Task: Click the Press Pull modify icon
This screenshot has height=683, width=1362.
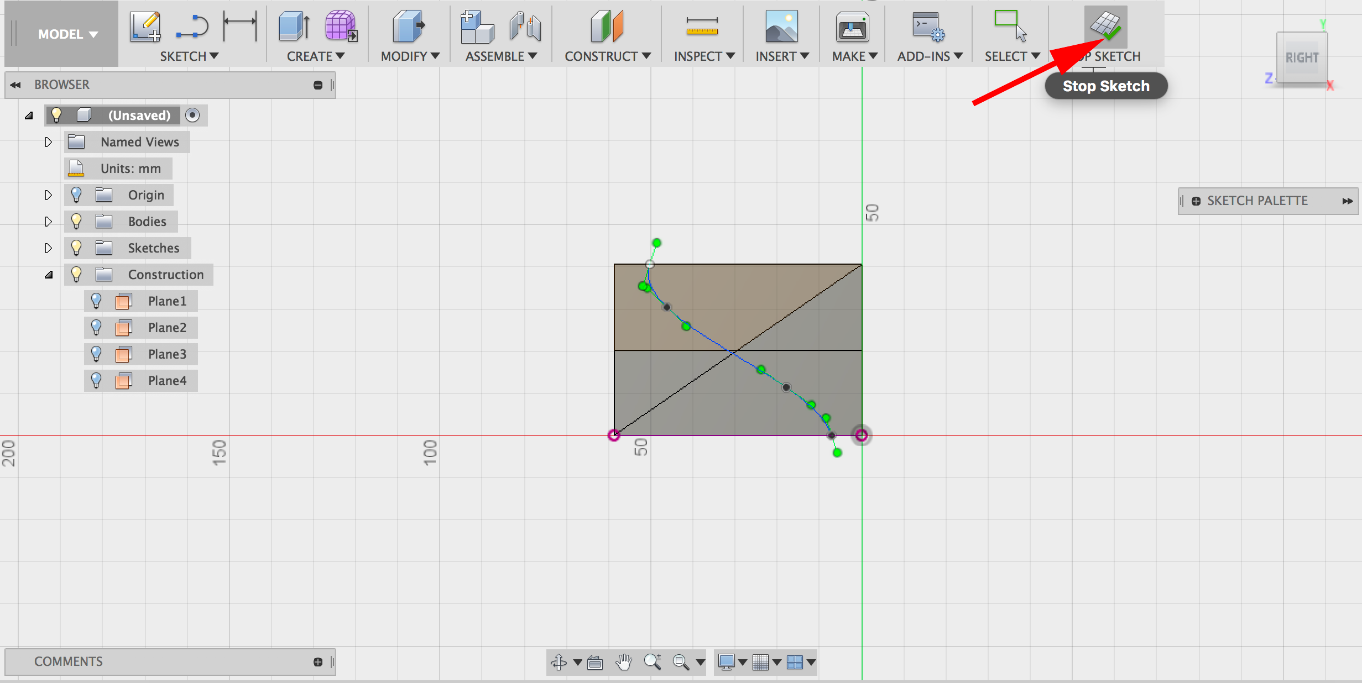Action: coord(409,27)
